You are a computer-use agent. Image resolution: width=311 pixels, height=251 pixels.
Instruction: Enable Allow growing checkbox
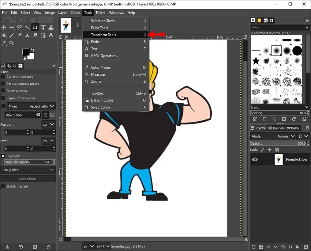3,91
